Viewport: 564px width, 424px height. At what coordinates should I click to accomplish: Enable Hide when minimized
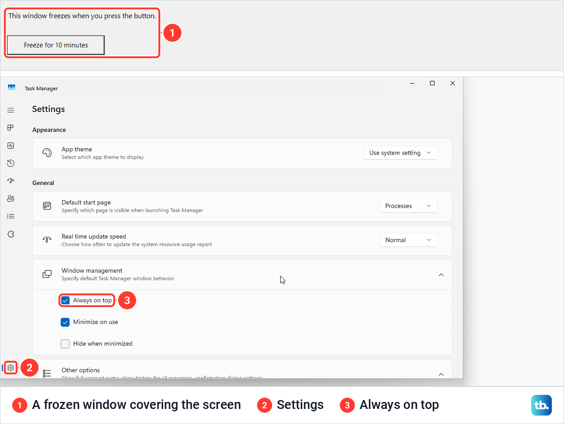(x=65, y=344)
